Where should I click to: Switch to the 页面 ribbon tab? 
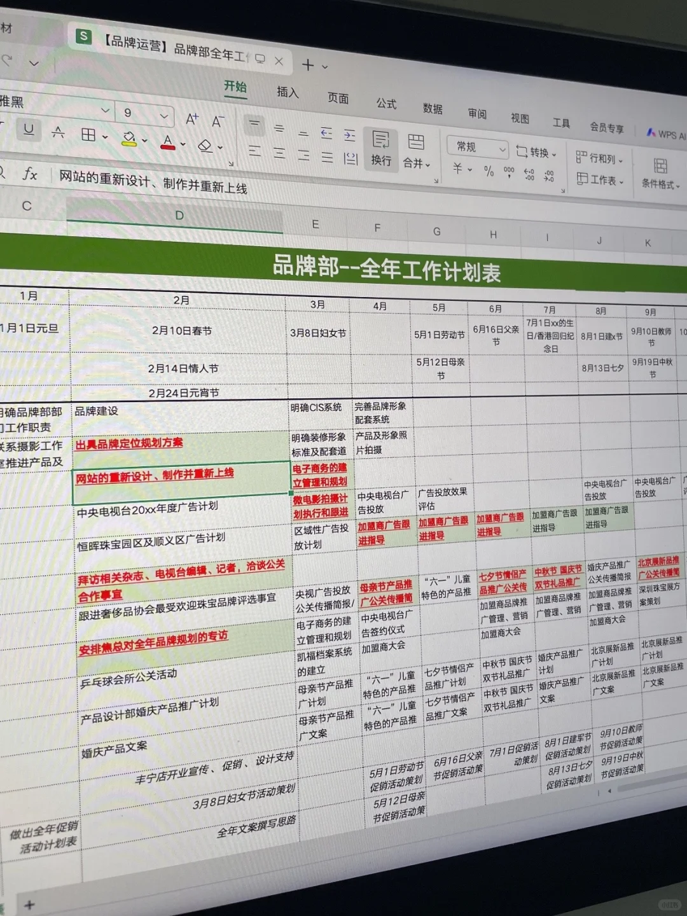pos(338,98)
